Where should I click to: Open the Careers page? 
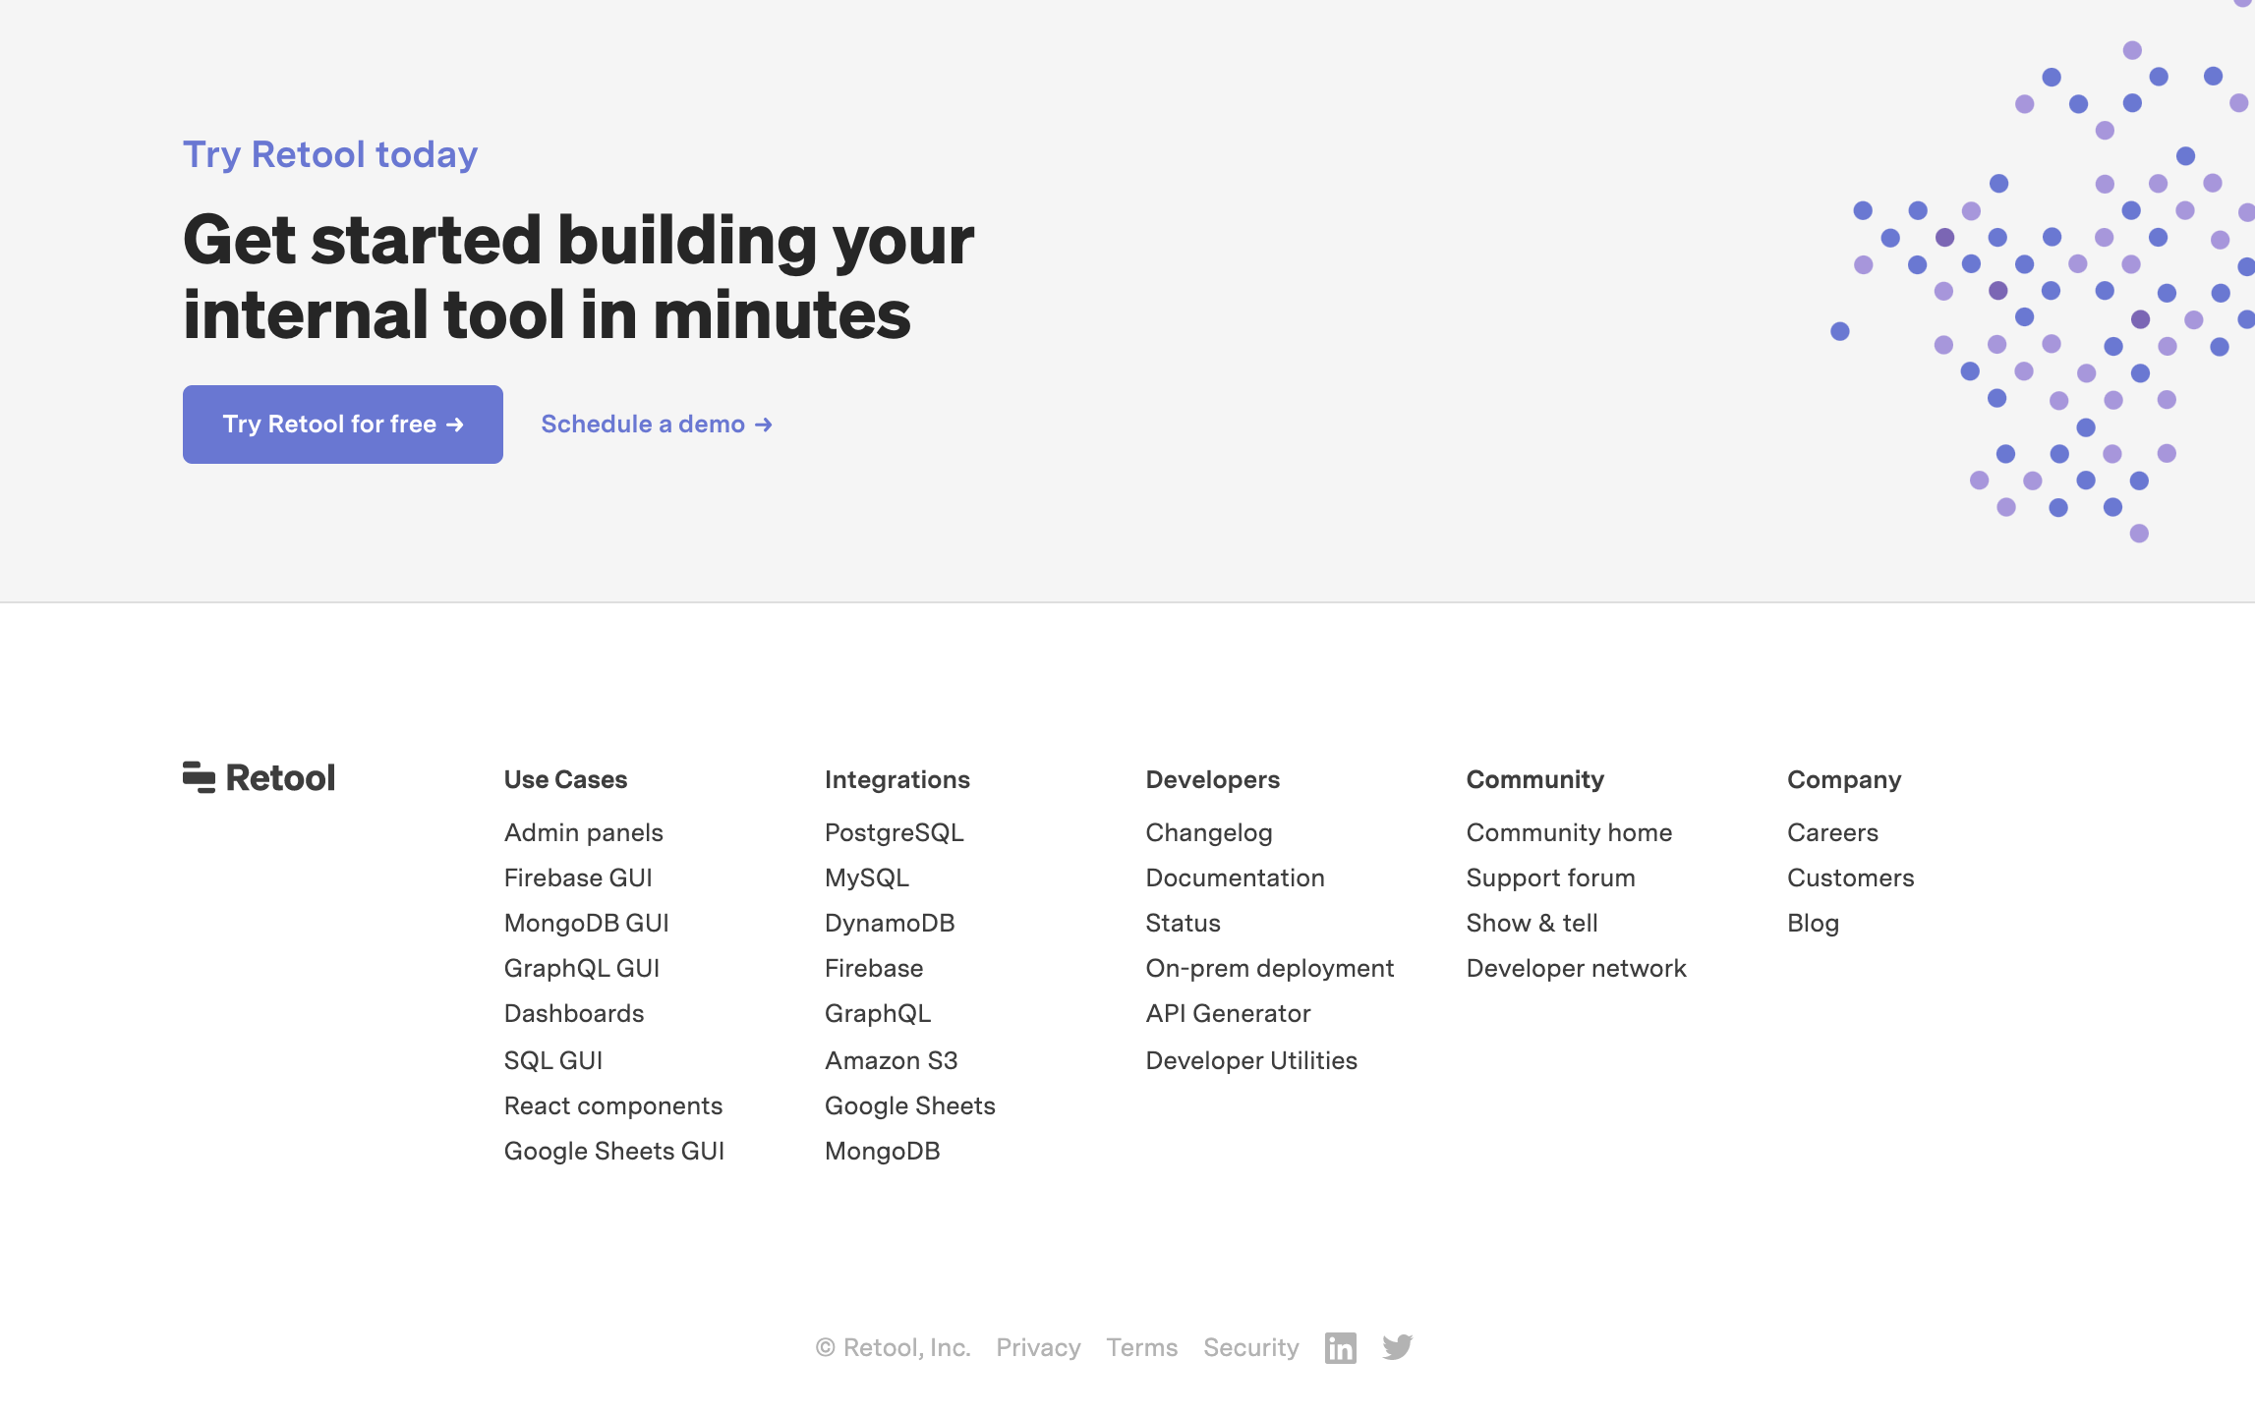click(x=1832, y=831)
